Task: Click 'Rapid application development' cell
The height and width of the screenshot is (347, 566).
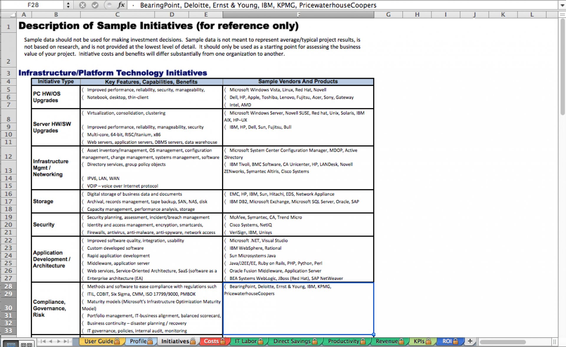Action: 151,256
